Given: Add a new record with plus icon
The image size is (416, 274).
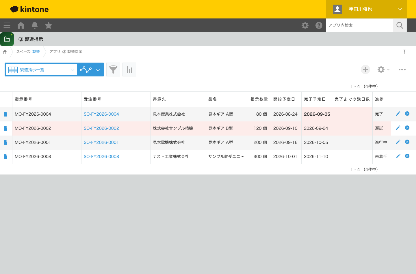Looking at the screenshot, I should [x=365, y=70].
